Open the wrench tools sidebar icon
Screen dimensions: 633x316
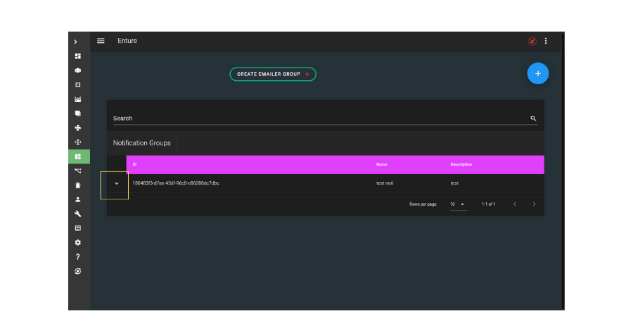pos(78,214)
